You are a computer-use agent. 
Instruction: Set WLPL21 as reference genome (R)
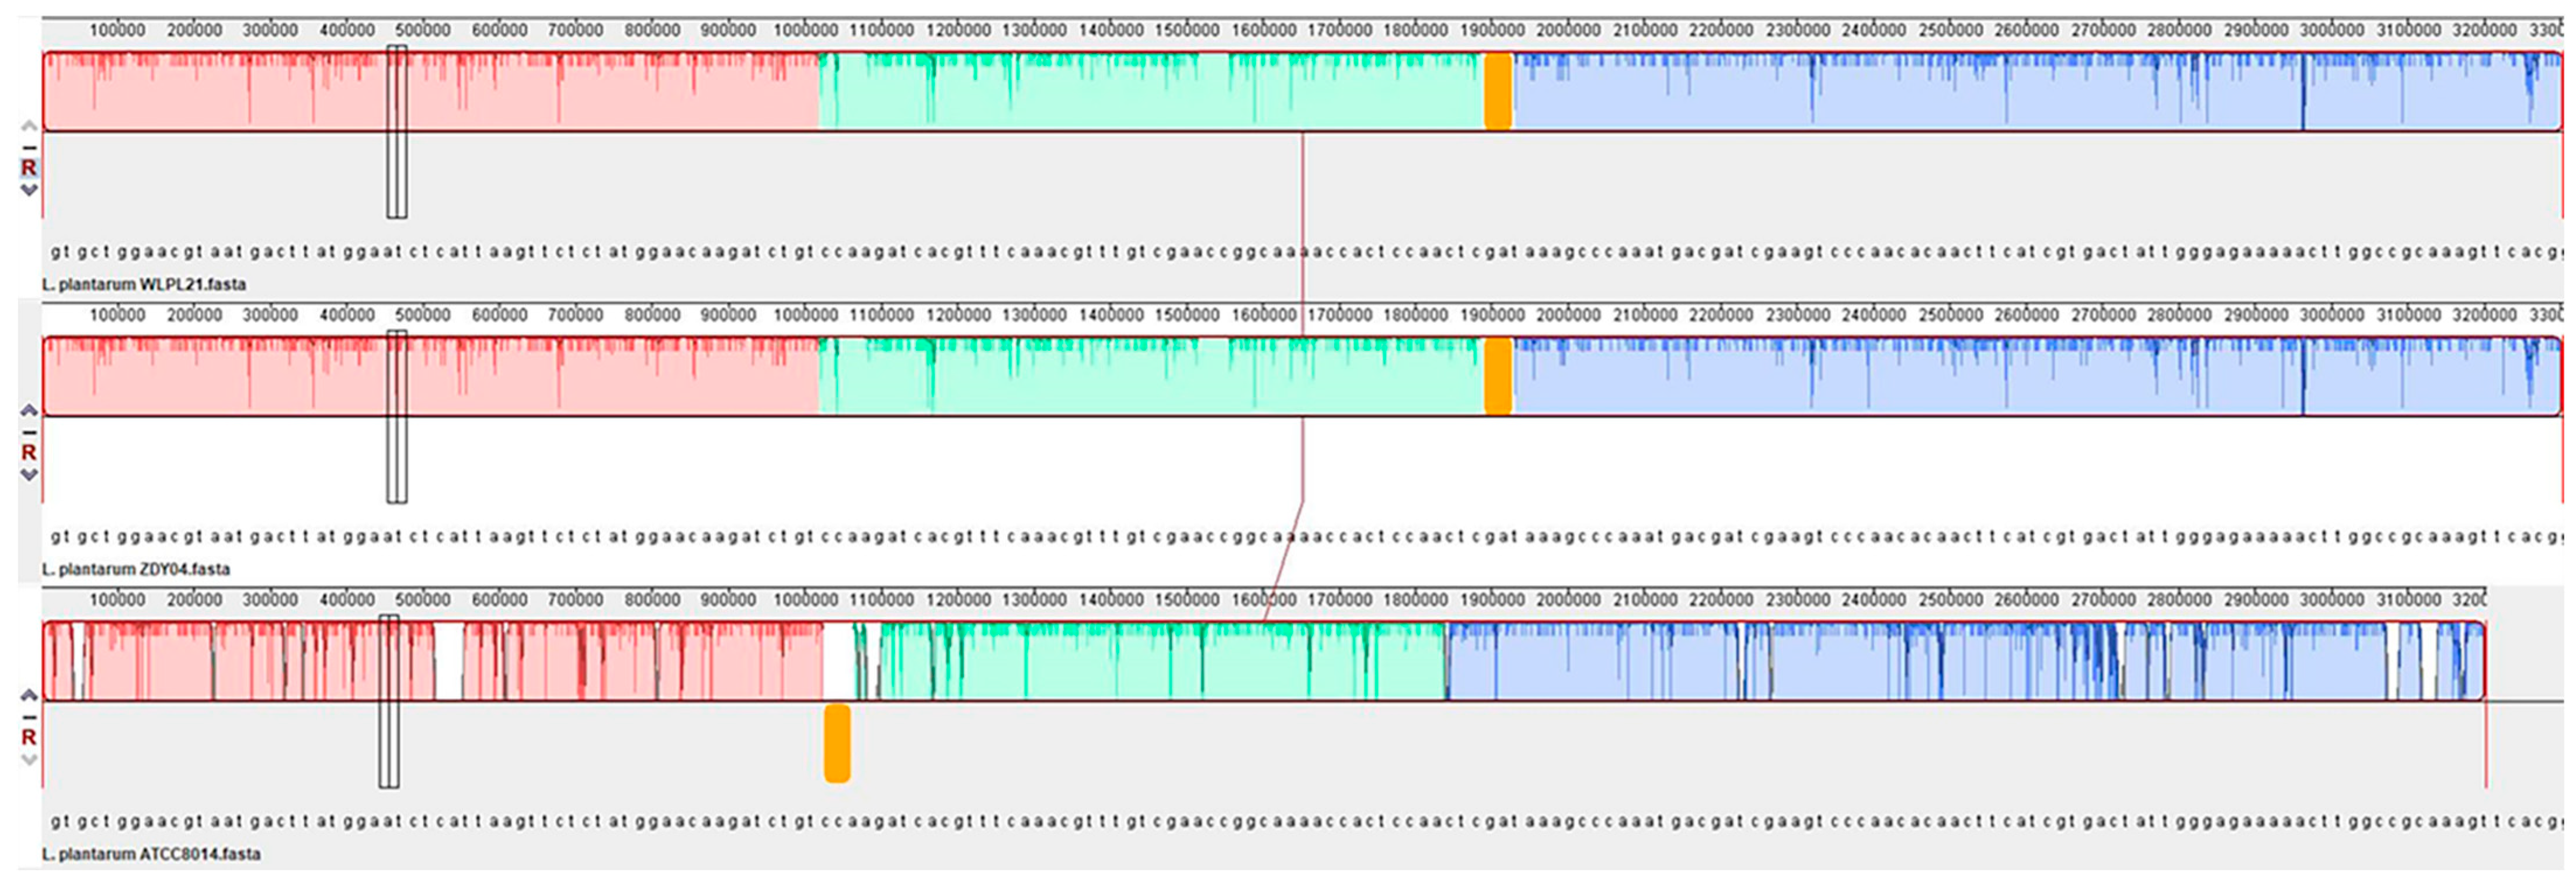(29, 168)
